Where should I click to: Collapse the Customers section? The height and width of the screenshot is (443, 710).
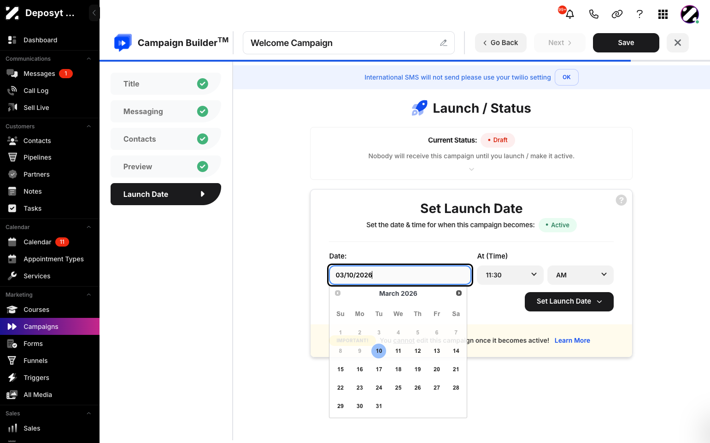click(x=89, y=126)
